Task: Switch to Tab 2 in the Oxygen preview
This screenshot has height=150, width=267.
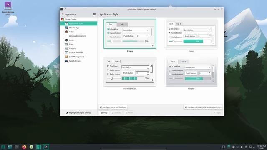Action: [184, 62]
